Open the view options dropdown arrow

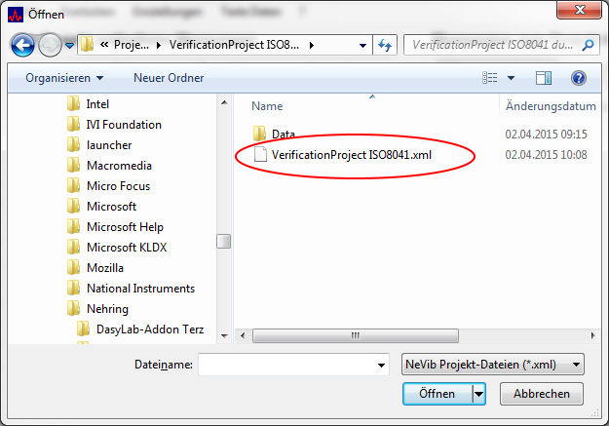coord(511,77)
